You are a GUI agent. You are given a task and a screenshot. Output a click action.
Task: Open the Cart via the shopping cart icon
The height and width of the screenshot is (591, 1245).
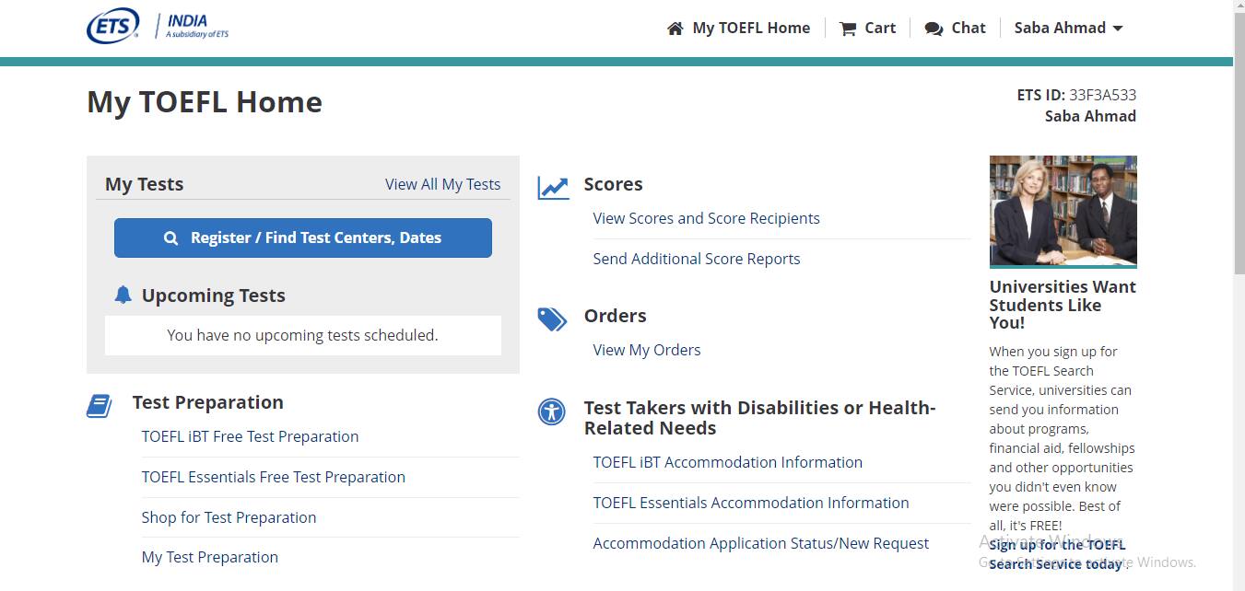(846, 28)
